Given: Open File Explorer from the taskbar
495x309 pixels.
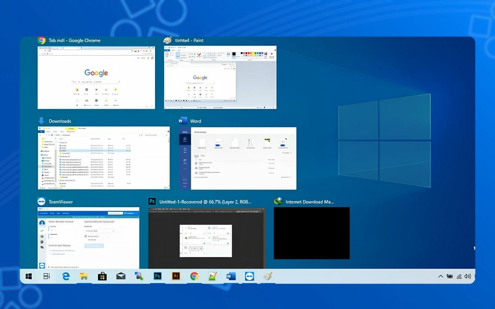Looking at the screenshot, I should [x=84, y=276].
